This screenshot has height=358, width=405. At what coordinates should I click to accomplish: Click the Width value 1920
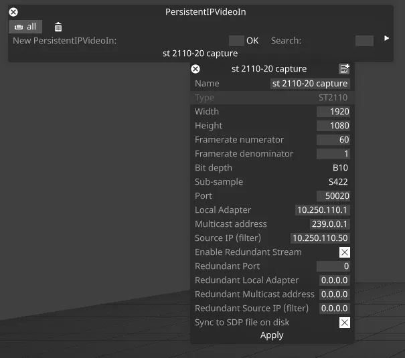point(333,112)
